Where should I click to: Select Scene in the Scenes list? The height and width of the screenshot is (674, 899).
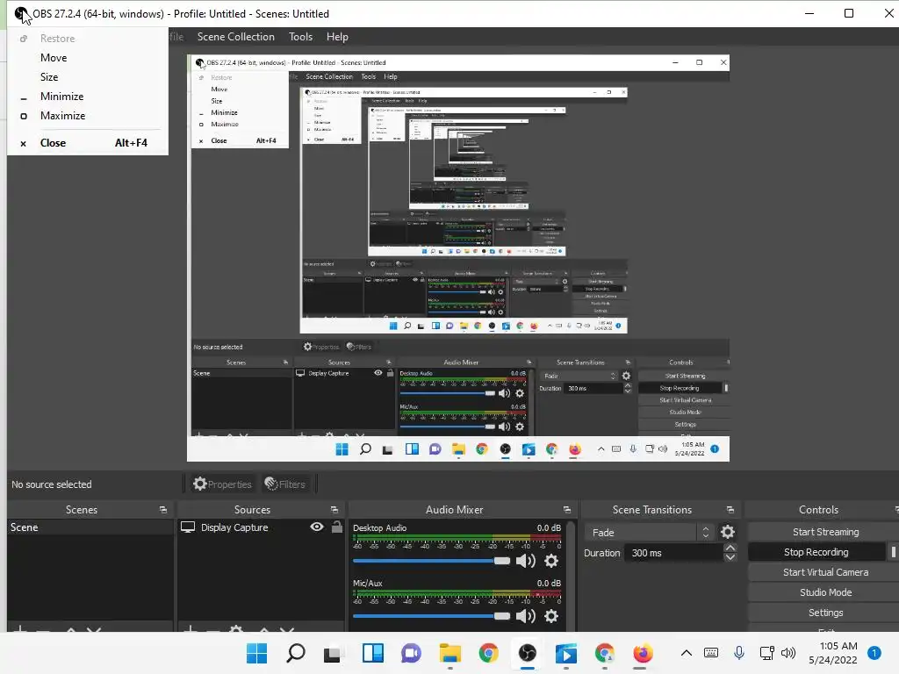(90, 527)
